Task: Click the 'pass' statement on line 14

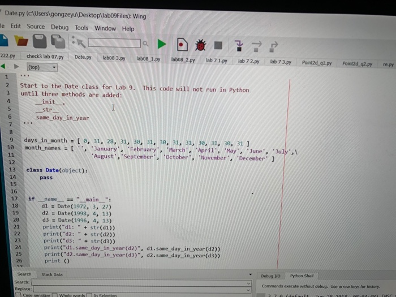Action: (x=46, y=178)
